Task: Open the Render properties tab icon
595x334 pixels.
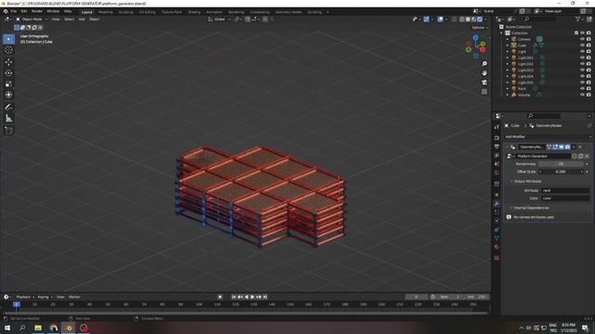Action: 496,137
